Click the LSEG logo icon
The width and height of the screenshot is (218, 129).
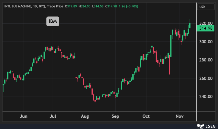[x=200, y=125]
